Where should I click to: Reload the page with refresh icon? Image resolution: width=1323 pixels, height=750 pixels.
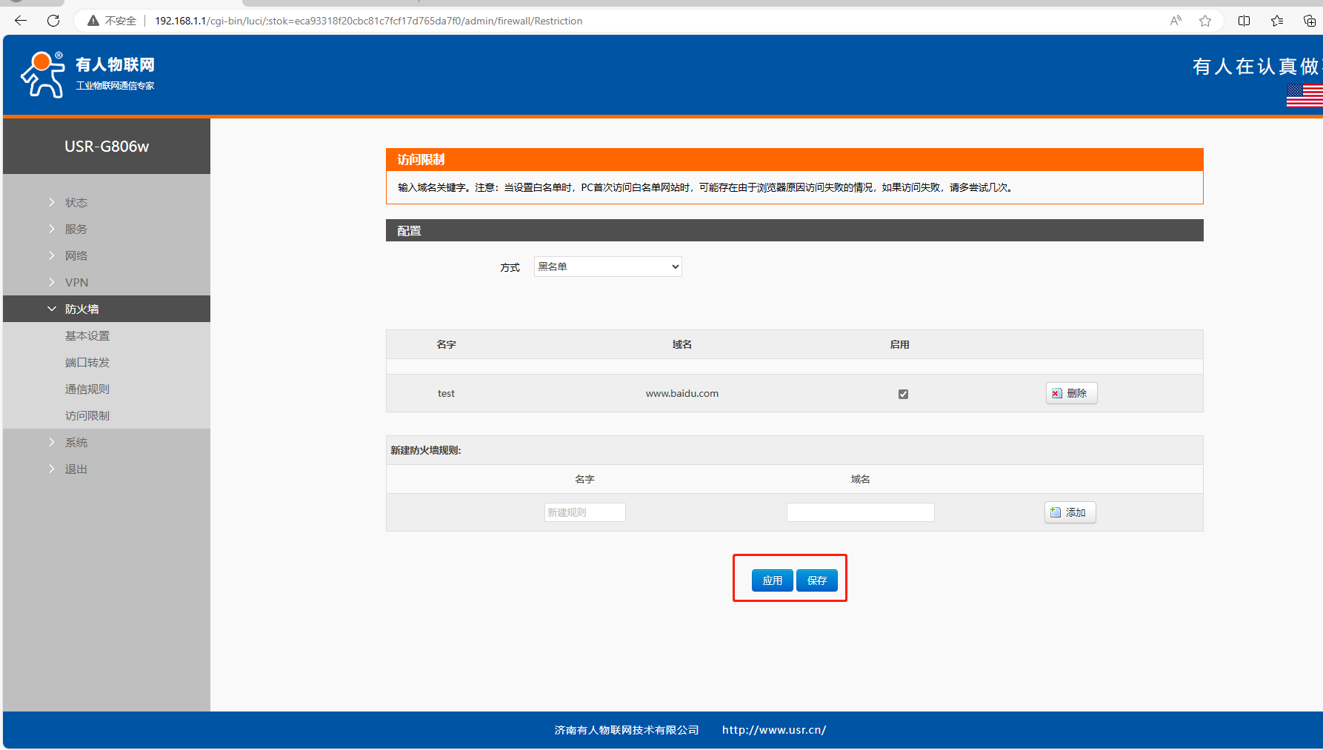coord(53,21)
